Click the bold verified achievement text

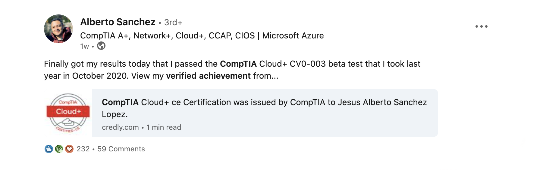(x=208, y=76)
